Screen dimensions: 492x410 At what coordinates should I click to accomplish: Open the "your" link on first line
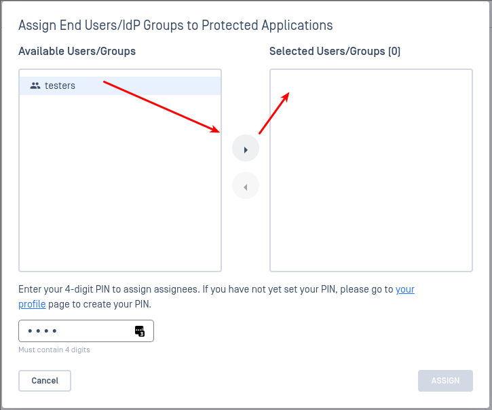(x=404, y=289)
